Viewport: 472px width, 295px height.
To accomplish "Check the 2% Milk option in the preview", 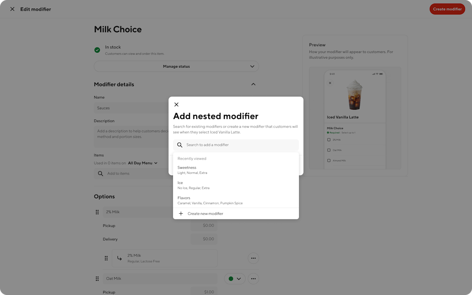I will 328,140.
